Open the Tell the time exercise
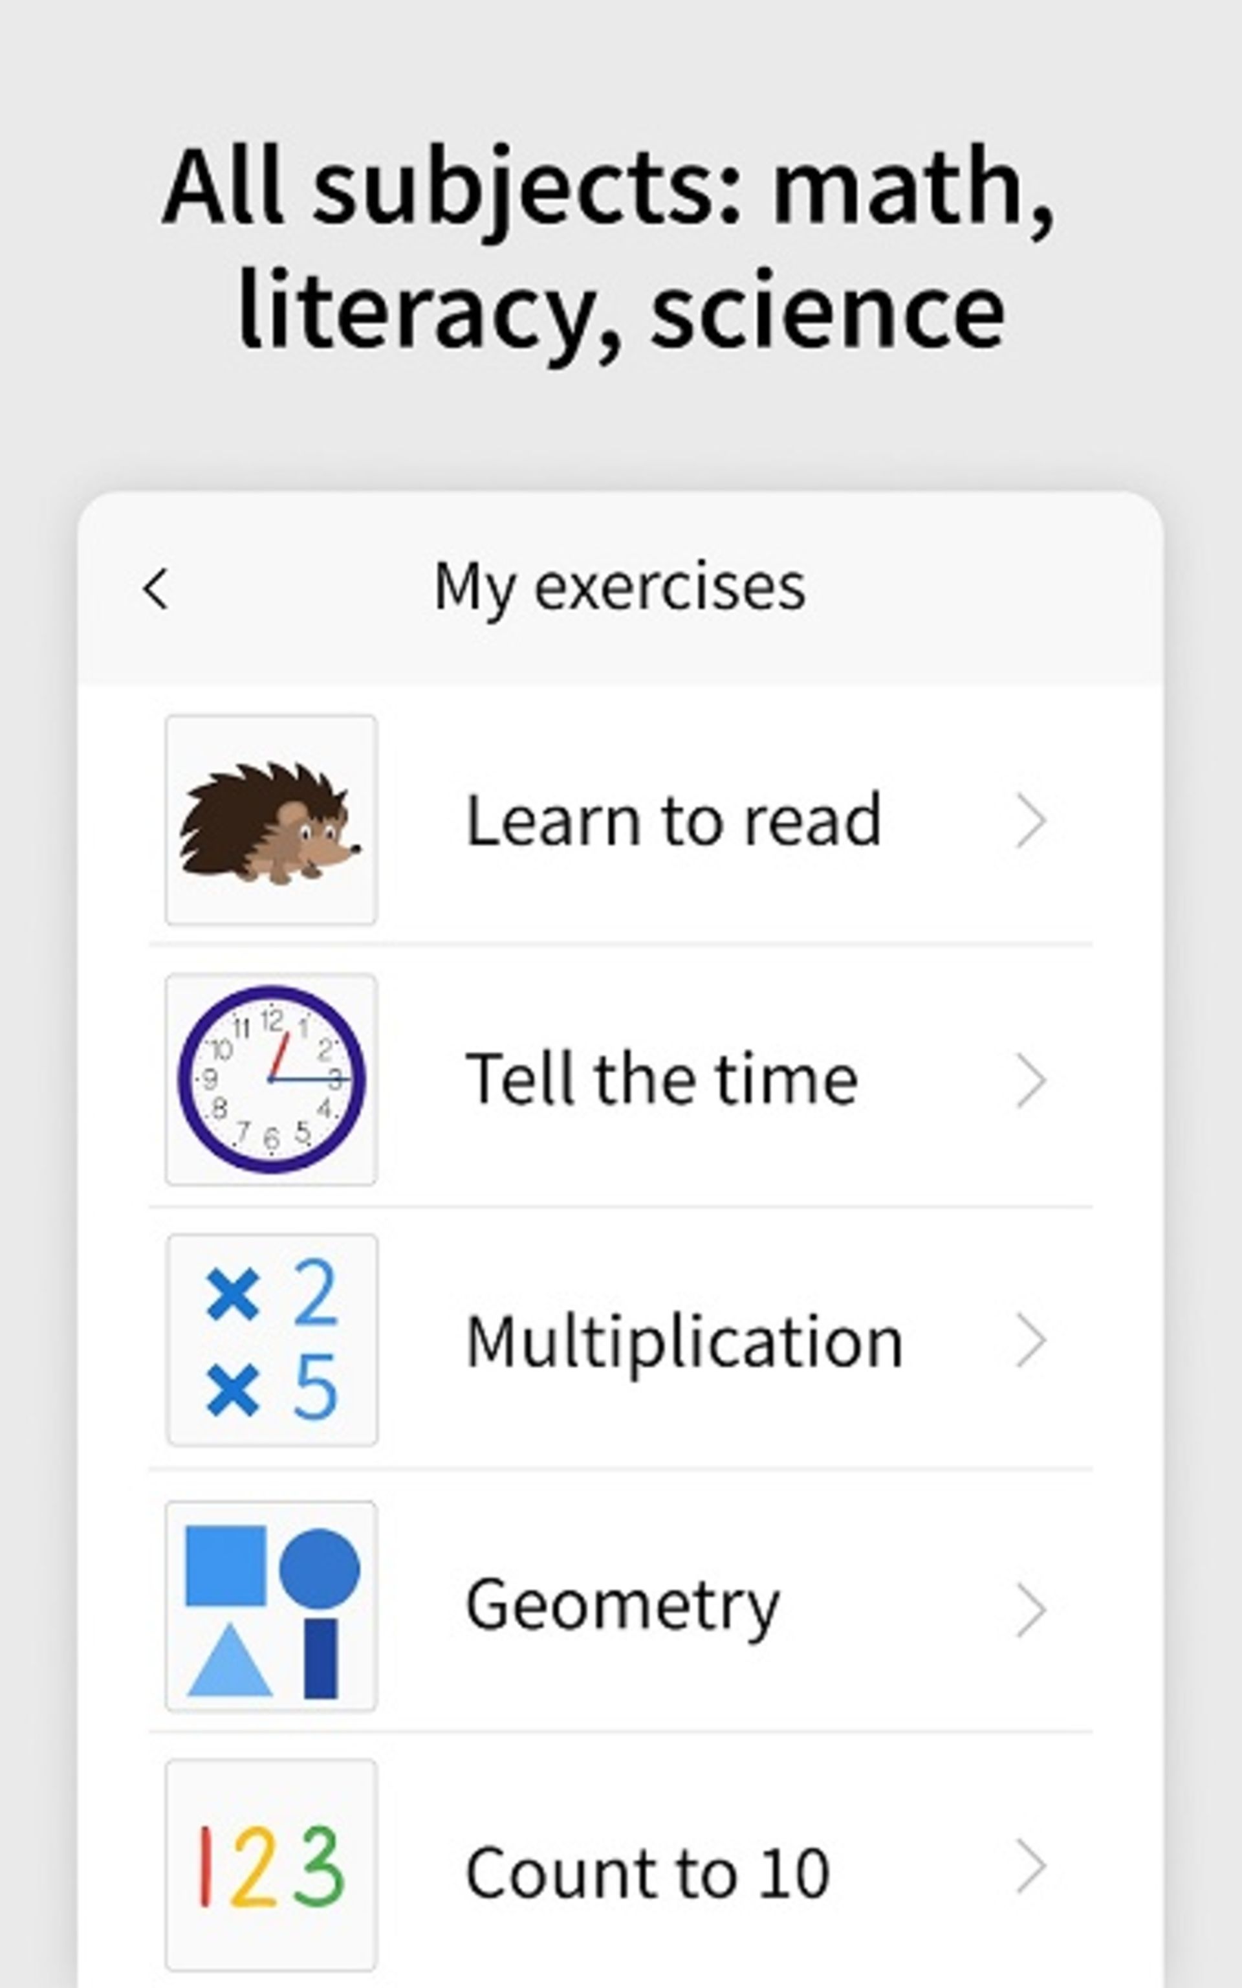1242x1988 pixels. (622, 1077)
